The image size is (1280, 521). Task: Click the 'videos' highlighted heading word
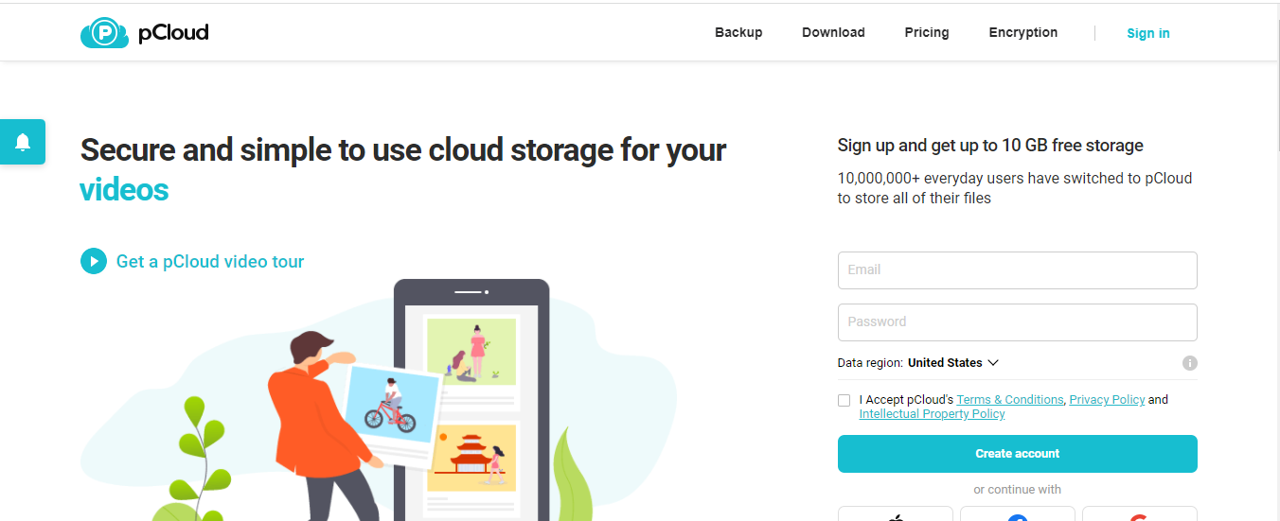coord(124,190)
